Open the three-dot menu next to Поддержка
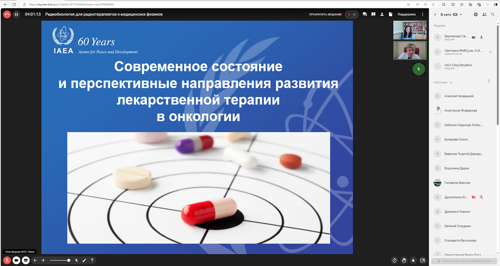Image resolution: width=500 pixels, height=266 pixels. [x=423, y=14]
